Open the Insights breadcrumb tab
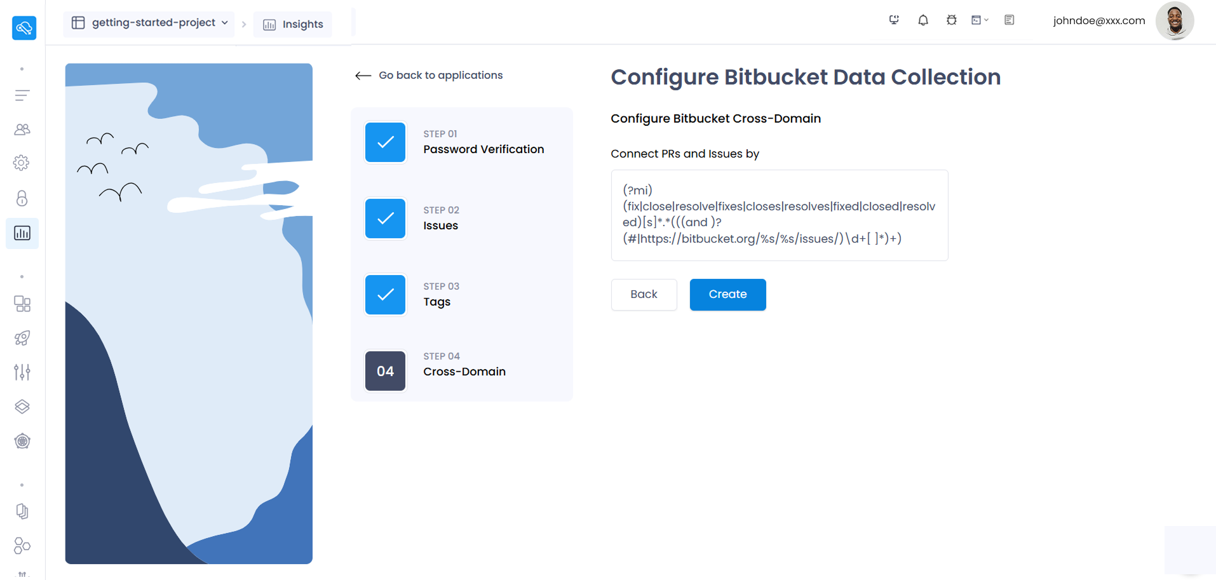The width and height of the screenshot is (1216, 580). [293, 24]
